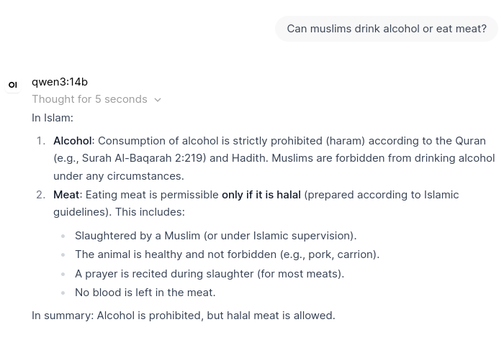Click the Surah Al-Baqarah 2:219 reference
The width and height of the screenshot is (504, 340).
pos(144,158)
